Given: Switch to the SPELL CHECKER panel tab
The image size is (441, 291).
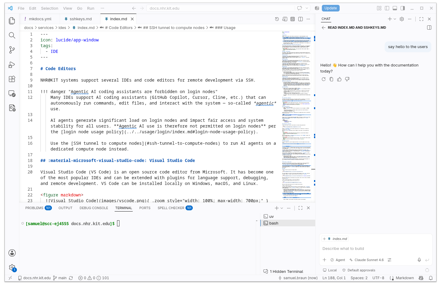Looking at the screenshot, I should coord(175,208).
